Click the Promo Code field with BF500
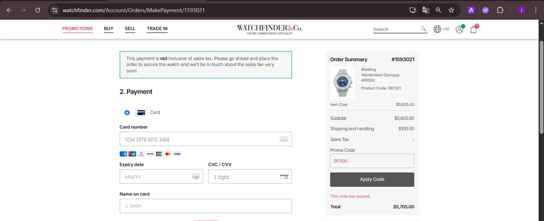 (372, 161)
